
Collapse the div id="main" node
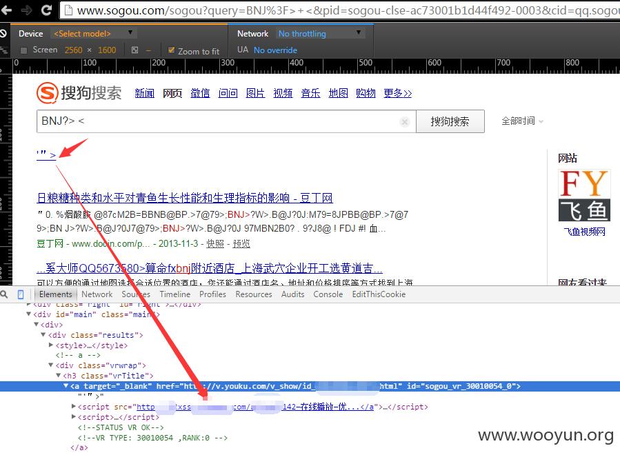(28, 314)
